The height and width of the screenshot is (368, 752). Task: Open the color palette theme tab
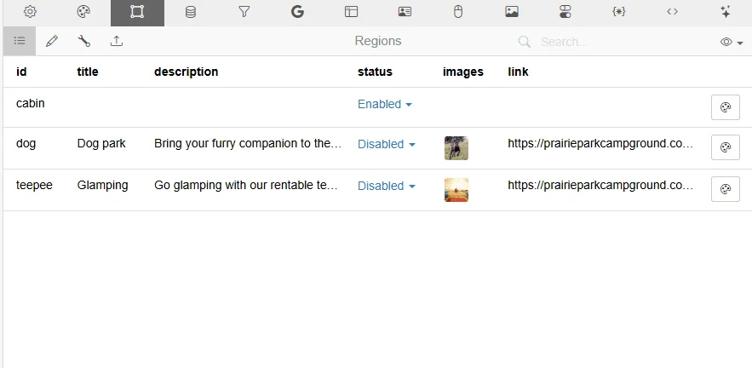pos(83,12)
